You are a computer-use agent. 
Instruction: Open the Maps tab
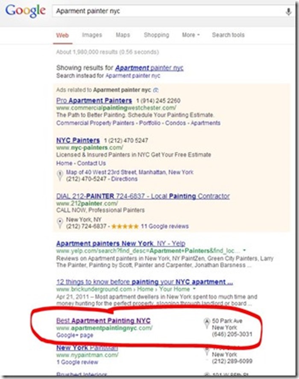[x=123, y=35]
